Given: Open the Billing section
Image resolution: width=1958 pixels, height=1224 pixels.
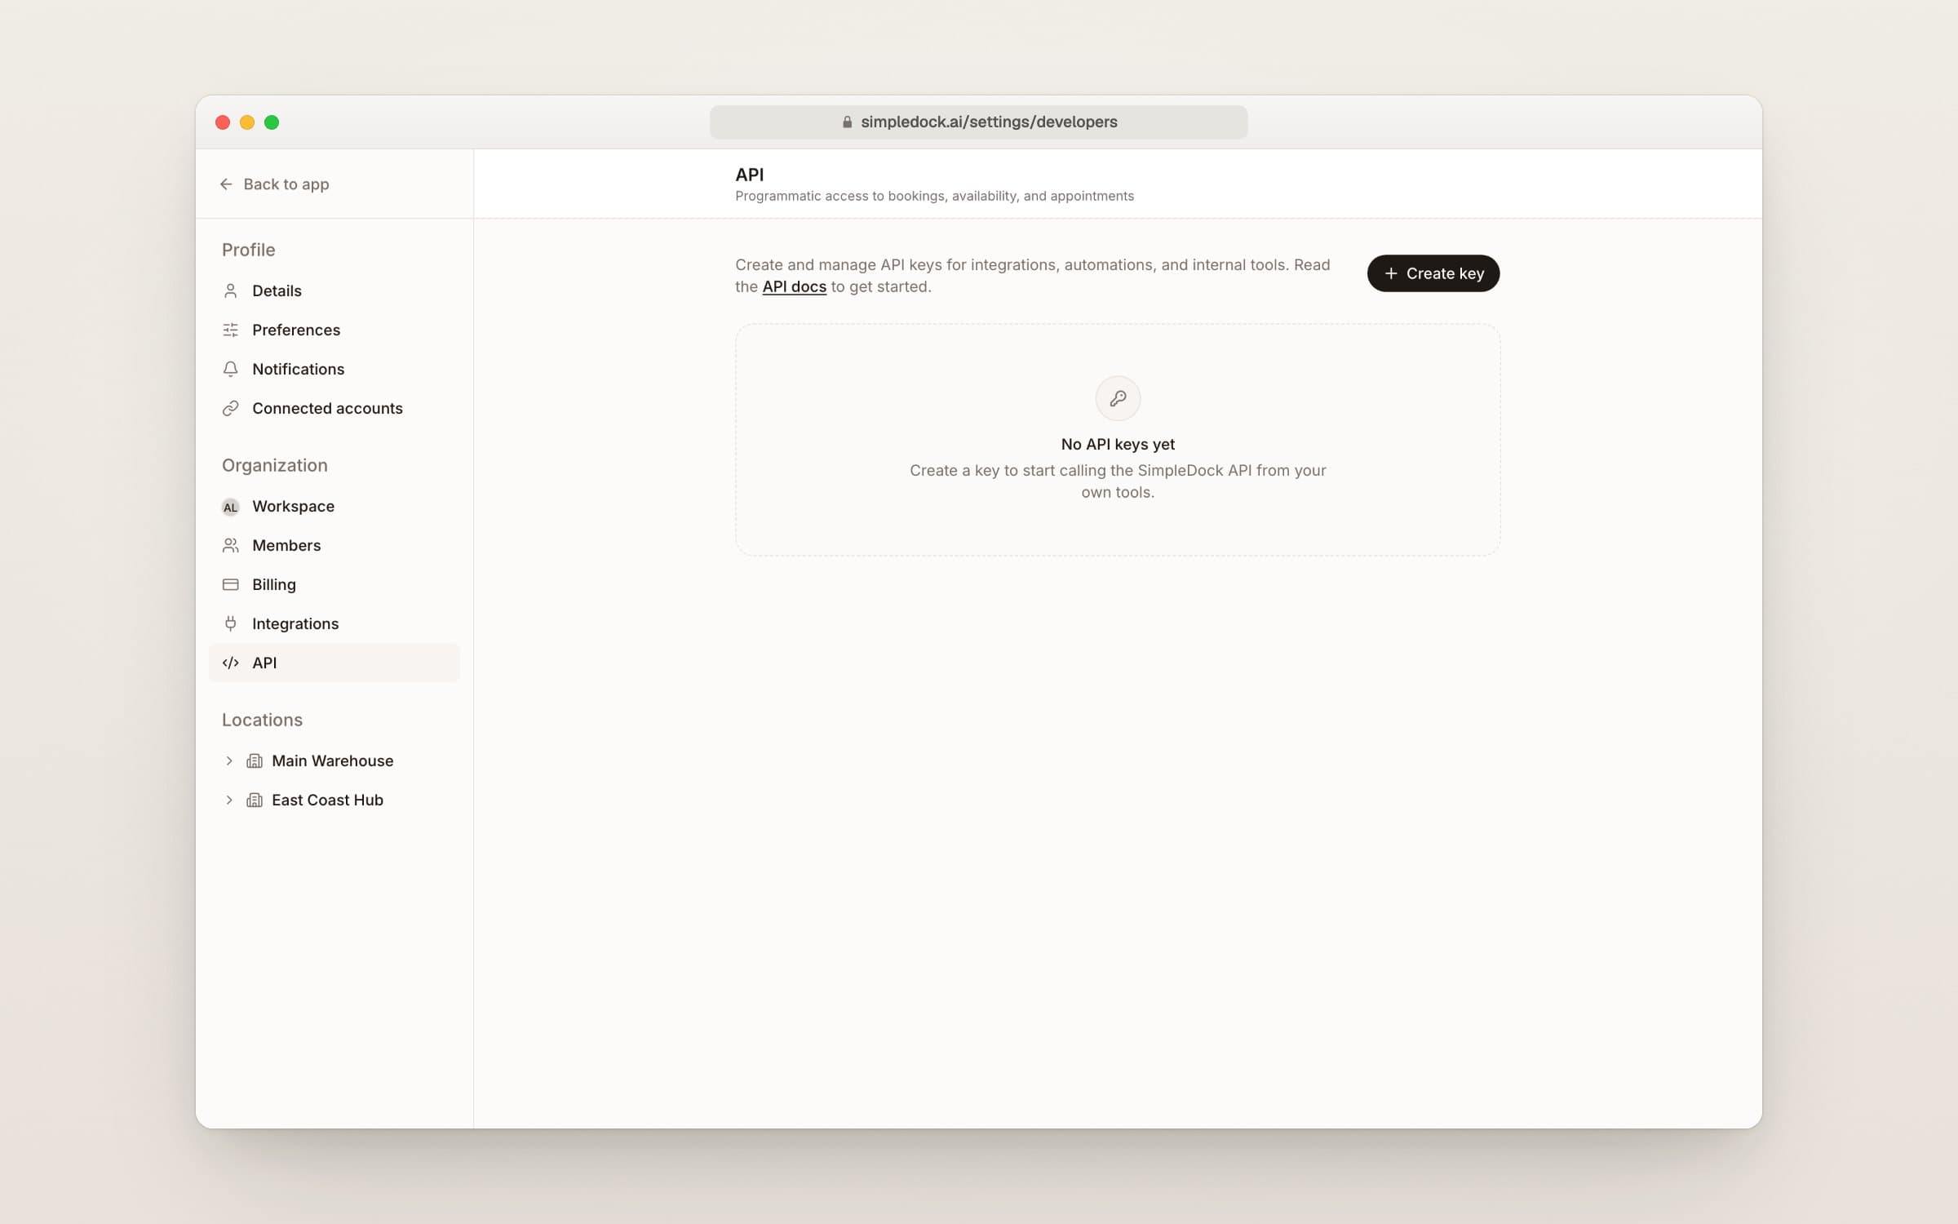Looking at the screenshot, I should pyautogui.click(x=334, y=584).
